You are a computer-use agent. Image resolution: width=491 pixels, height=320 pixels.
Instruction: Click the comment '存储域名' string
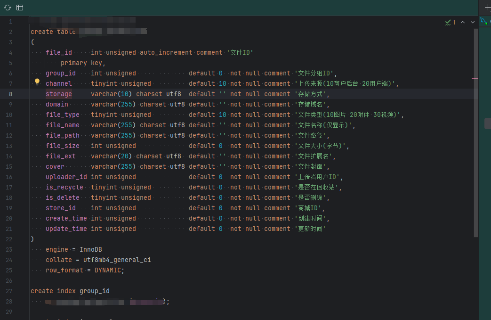310,104
